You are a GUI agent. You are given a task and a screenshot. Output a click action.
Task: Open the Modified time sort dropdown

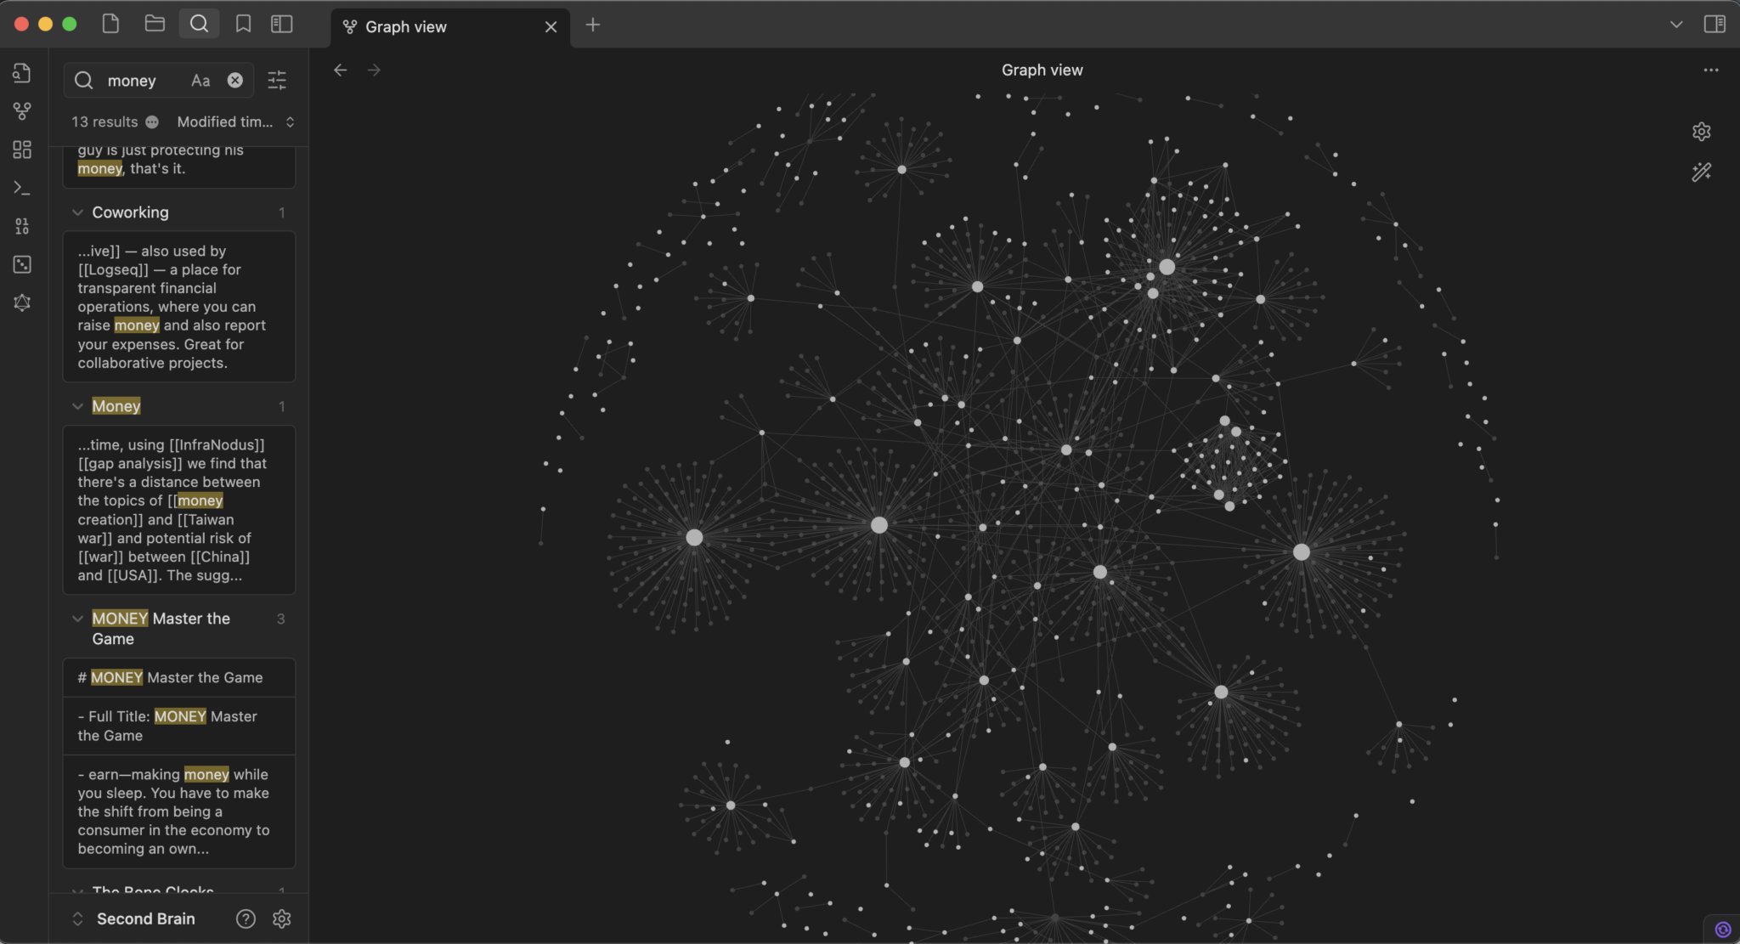(235, 122)
